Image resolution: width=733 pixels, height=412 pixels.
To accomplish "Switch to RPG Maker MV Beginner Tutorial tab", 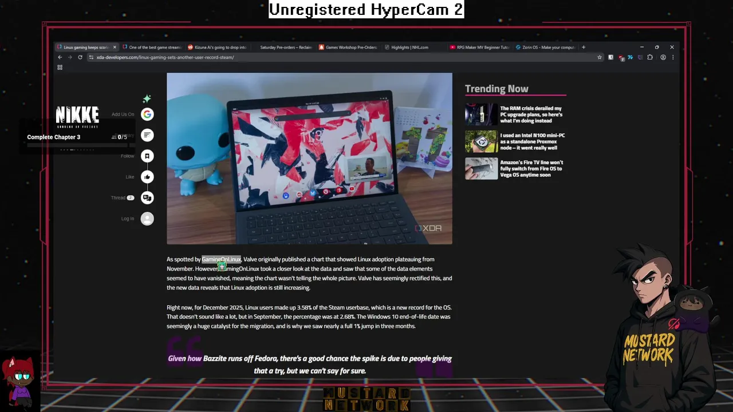I will pos(480,47).
